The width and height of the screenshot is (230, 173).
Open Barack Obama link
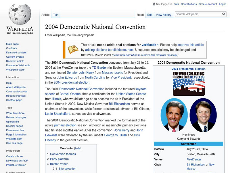pos(70,94)
